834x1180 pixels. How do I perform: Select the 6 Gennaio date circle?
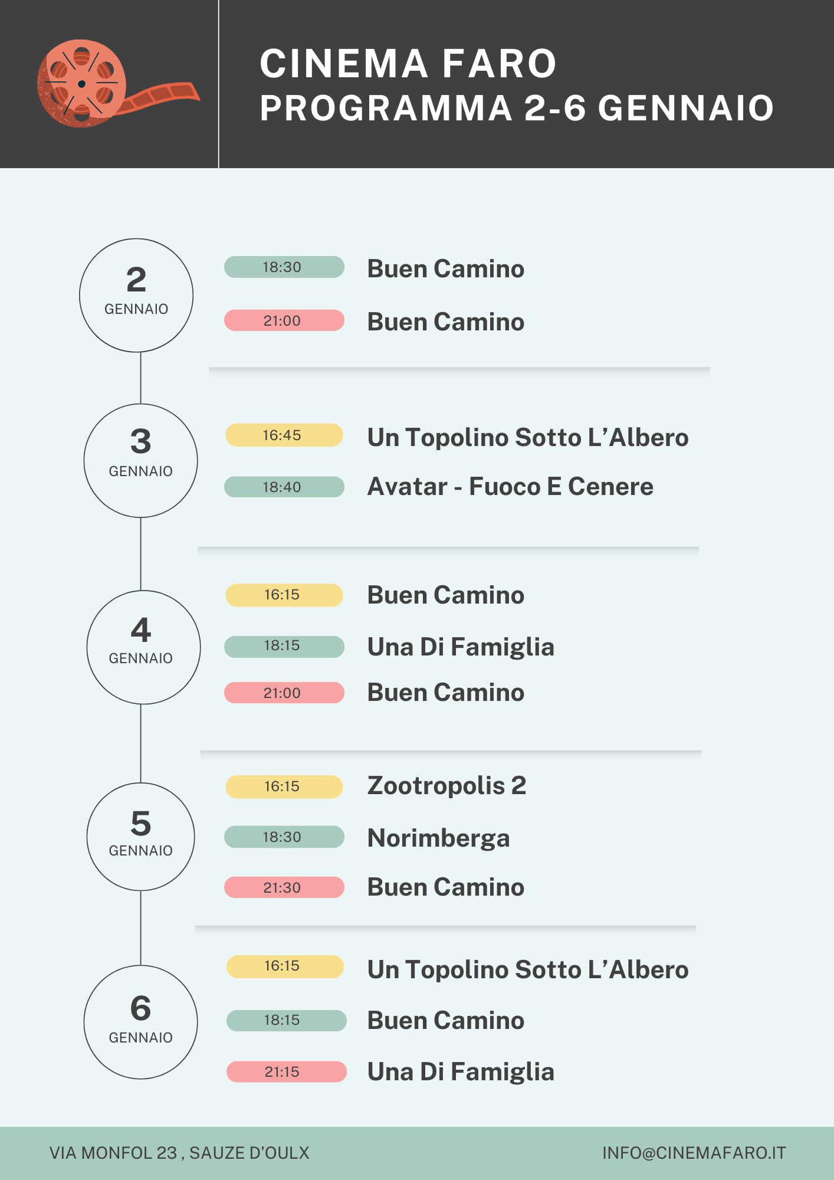point(140,1022)
